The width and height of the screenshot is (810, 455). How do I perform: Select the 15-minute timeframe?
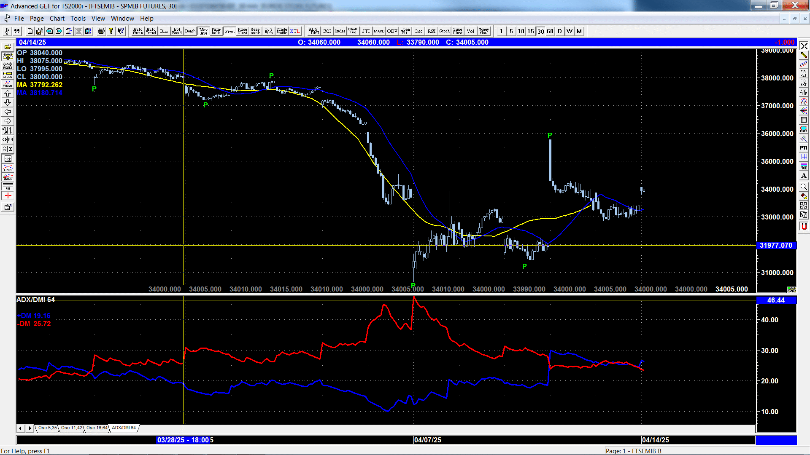[530, 31]
